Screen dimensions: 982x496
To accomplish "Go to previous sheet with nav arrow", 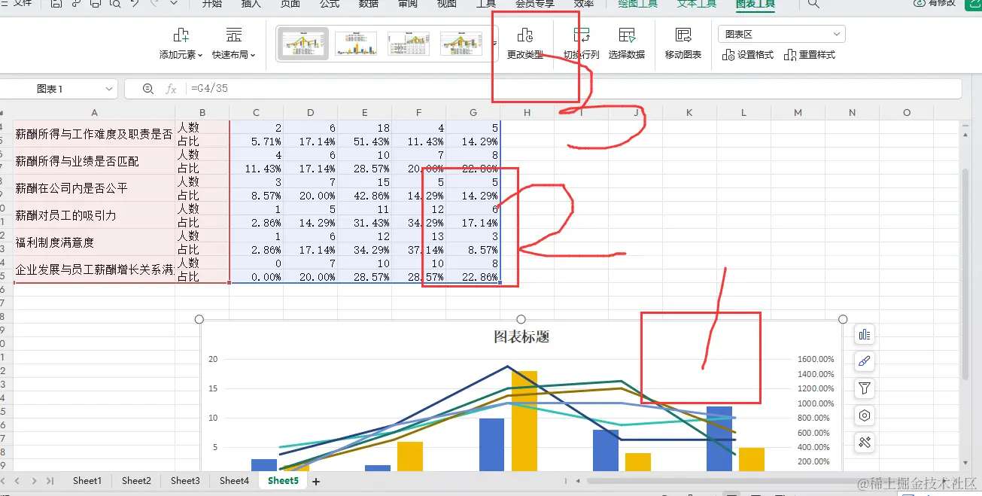I will coord(17,480).
